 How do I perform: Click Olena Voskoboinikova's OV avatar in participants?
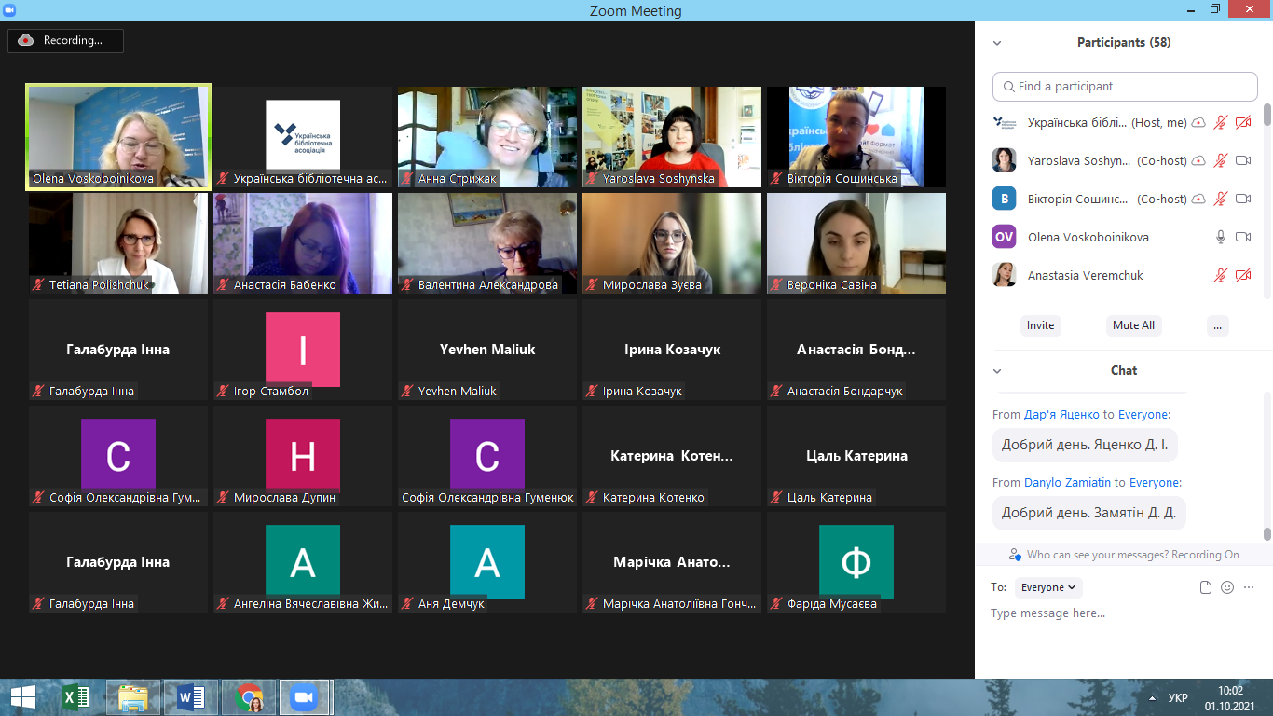coord(1004,237)
